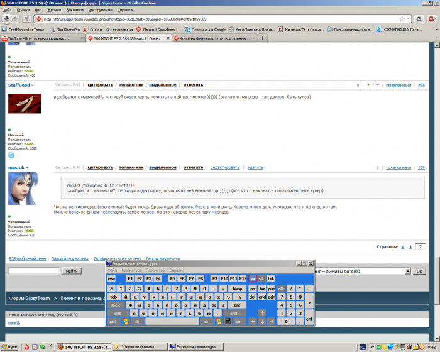Click the context menu key on on-screen keyboard
440x352 pixels.
click(228, 321)
